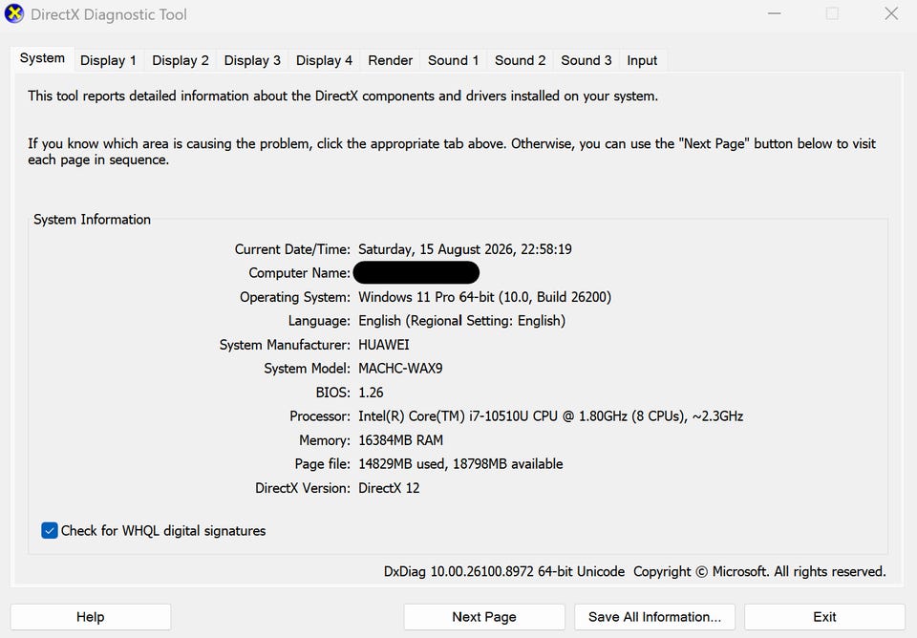The width and height of the screenshot is (917, 638).
Task: Click the 'Processor:' label
Action: pos(320,416)
